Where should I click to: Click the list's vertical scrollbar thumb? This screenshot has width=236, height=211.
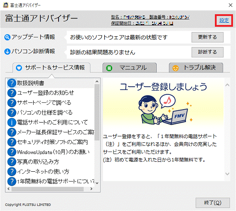97,112
